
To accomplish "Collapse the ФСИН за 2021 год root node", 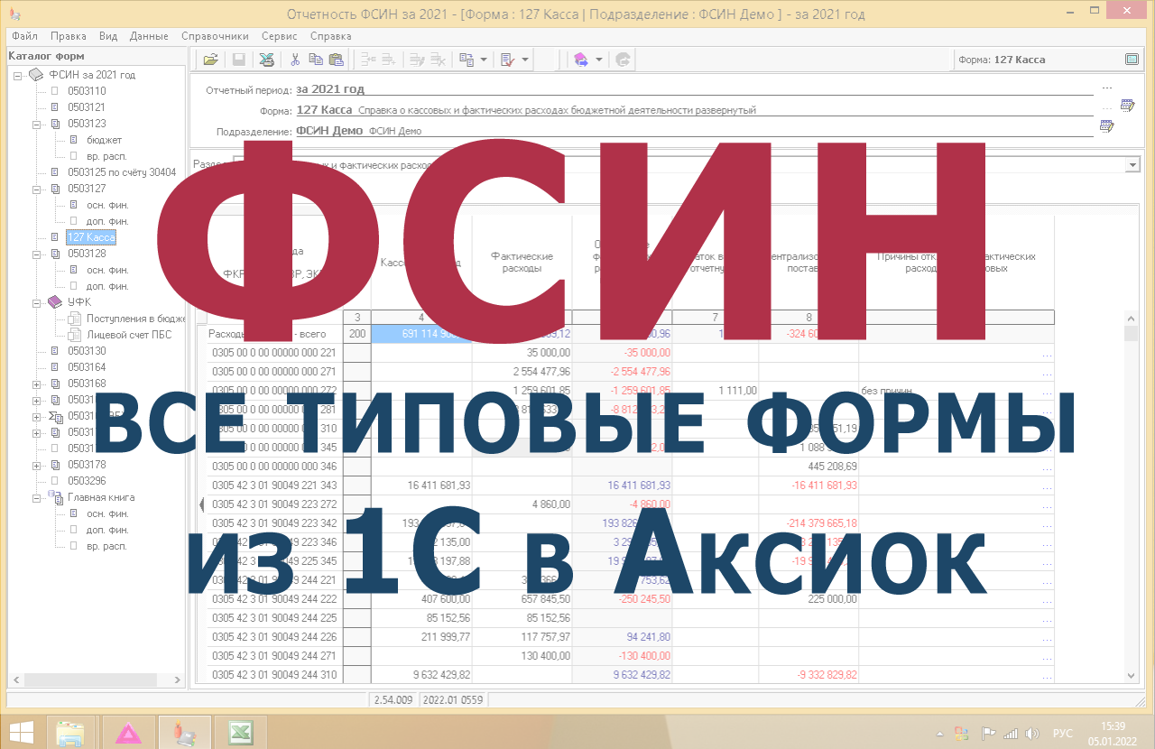I will [18, 75].
